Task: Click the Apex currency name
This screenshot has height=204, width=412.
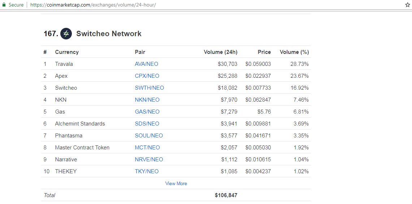Action: point(61,76)
